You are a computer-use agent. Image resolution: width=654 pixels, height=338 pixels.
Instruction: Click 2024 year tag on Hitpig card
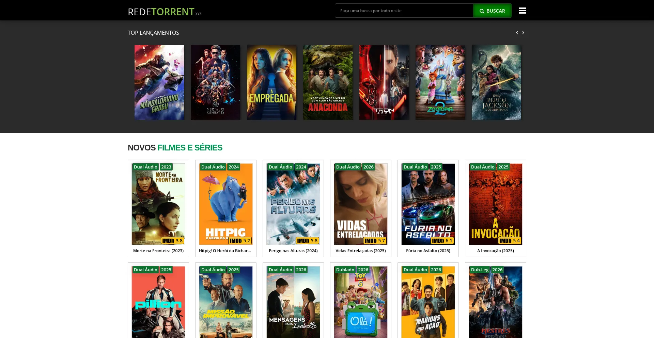234,167
